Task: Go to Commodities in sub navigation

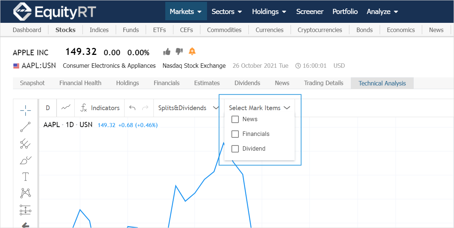Action: [224, 30]
